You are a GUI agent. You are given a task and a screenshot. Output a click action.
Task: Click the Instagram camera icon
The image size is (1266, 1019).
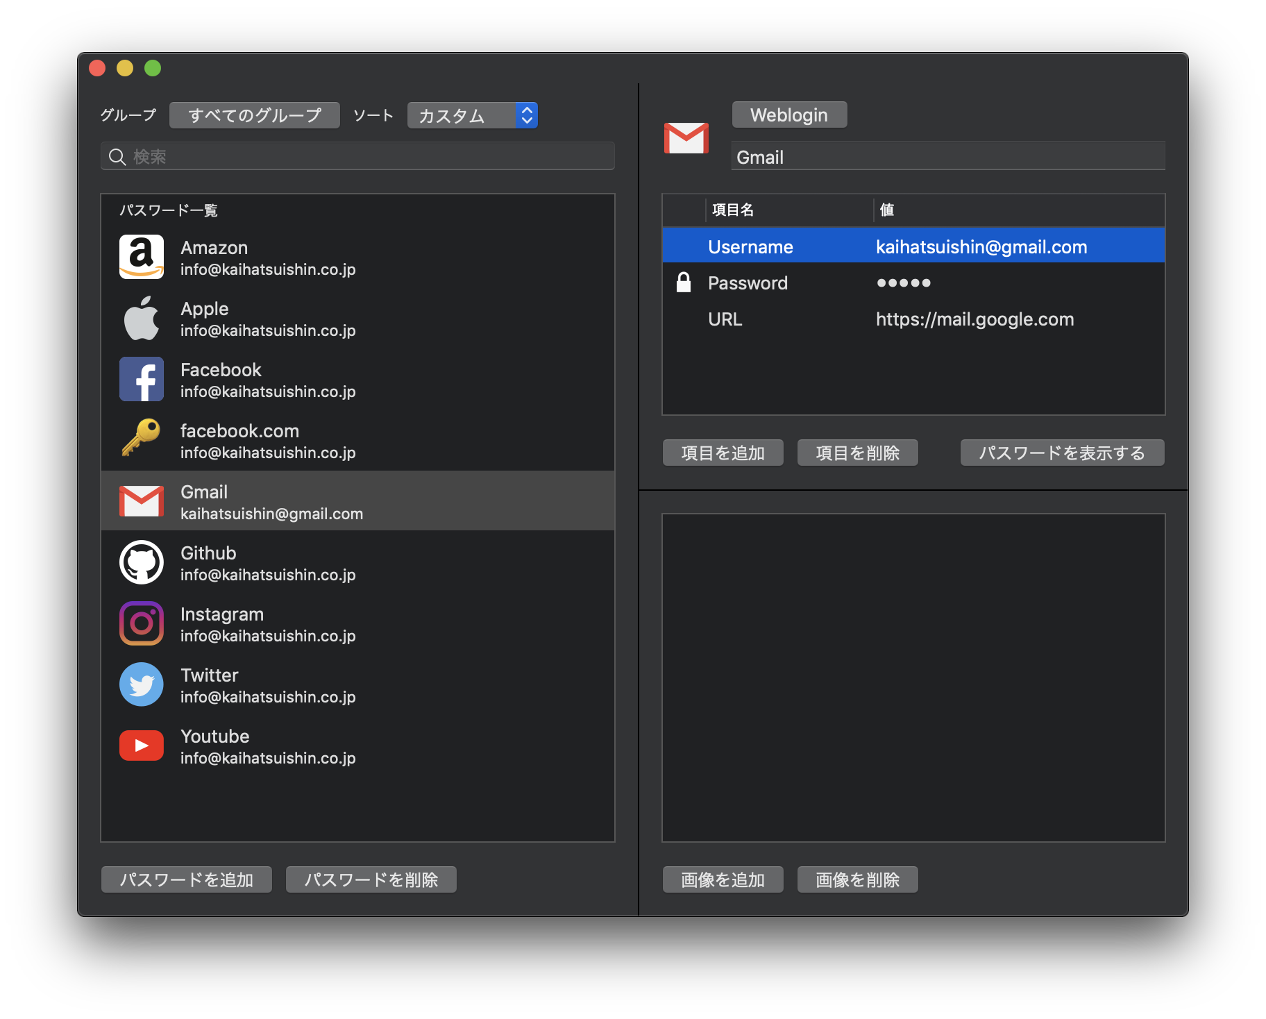tap(142, 623)
